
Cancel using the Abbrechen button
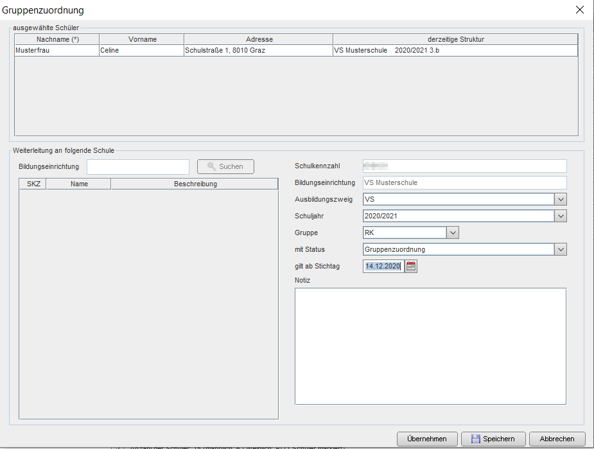(x=557, y=439)
